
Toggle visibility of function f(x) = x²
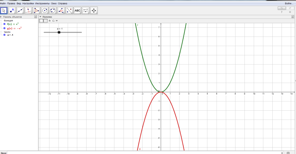[4, 24]
